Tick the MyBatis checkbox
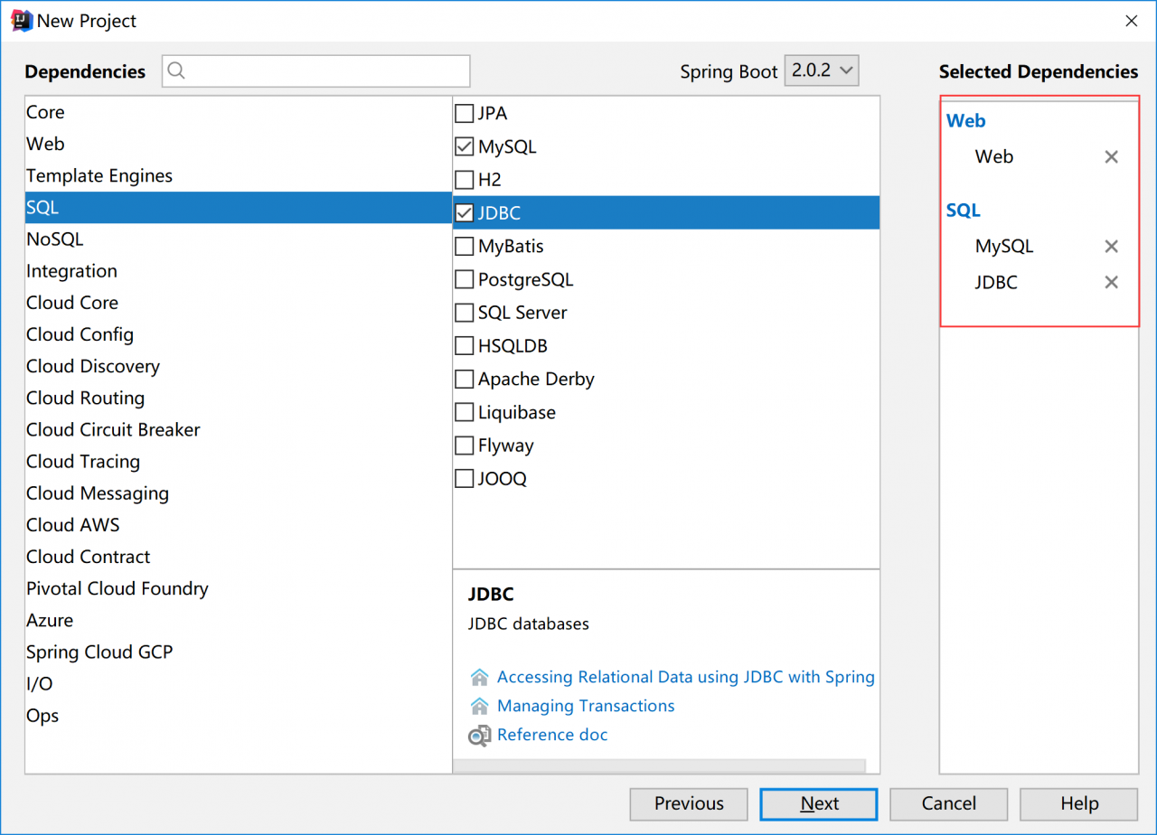 [465, 246]
